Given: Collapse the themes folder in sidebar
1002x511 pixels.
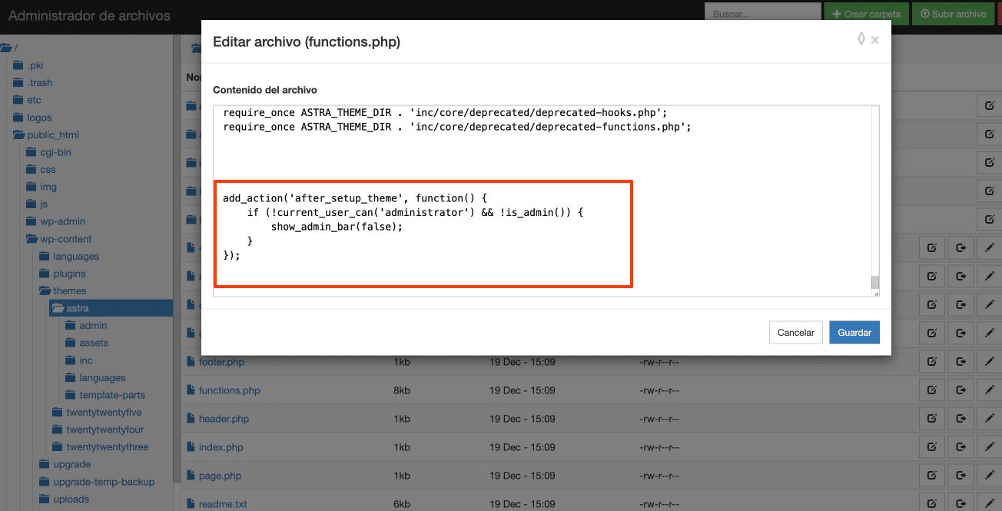Looking at the screenshot, I should pos(45,291).
